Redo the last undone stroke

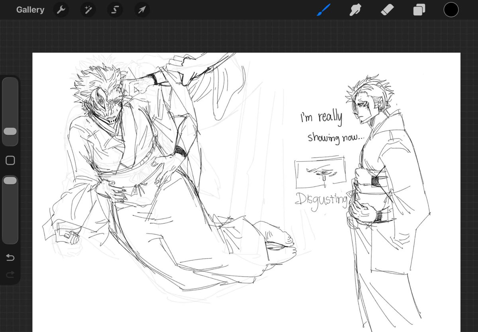[10, 274]
